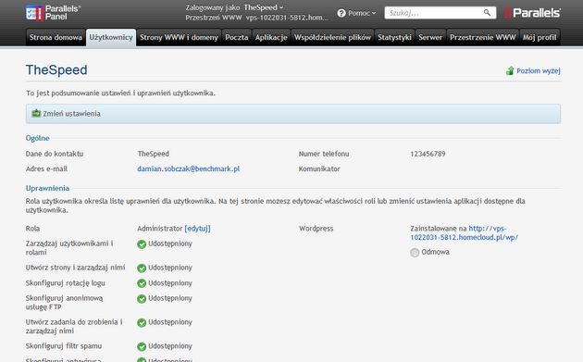Screen dimensions: 583x362
Task: Open the Serwer tab
Action: tap(430, 37)
